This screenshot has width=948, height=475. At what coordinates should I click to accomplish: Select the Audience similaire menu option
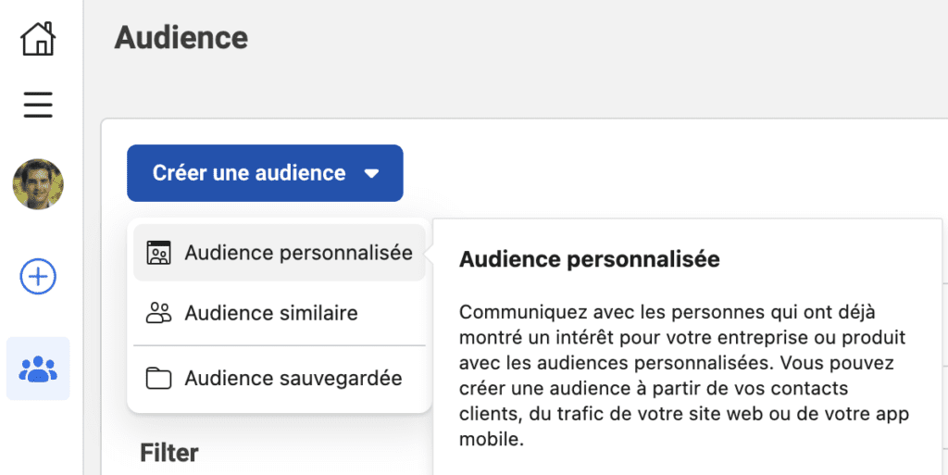(270, 313)
